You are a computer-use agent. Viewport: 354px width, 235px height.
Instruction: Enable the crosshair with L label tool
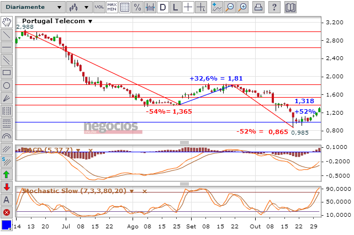click(x=201, y=7)
